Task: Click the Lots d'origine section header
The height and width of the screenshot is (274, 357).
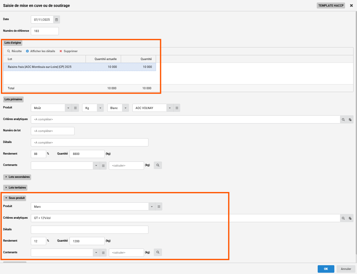Action: (13, 43)
